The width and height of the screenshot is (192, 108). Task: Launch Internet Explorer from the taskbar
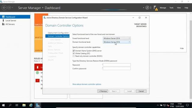(31, 105)
